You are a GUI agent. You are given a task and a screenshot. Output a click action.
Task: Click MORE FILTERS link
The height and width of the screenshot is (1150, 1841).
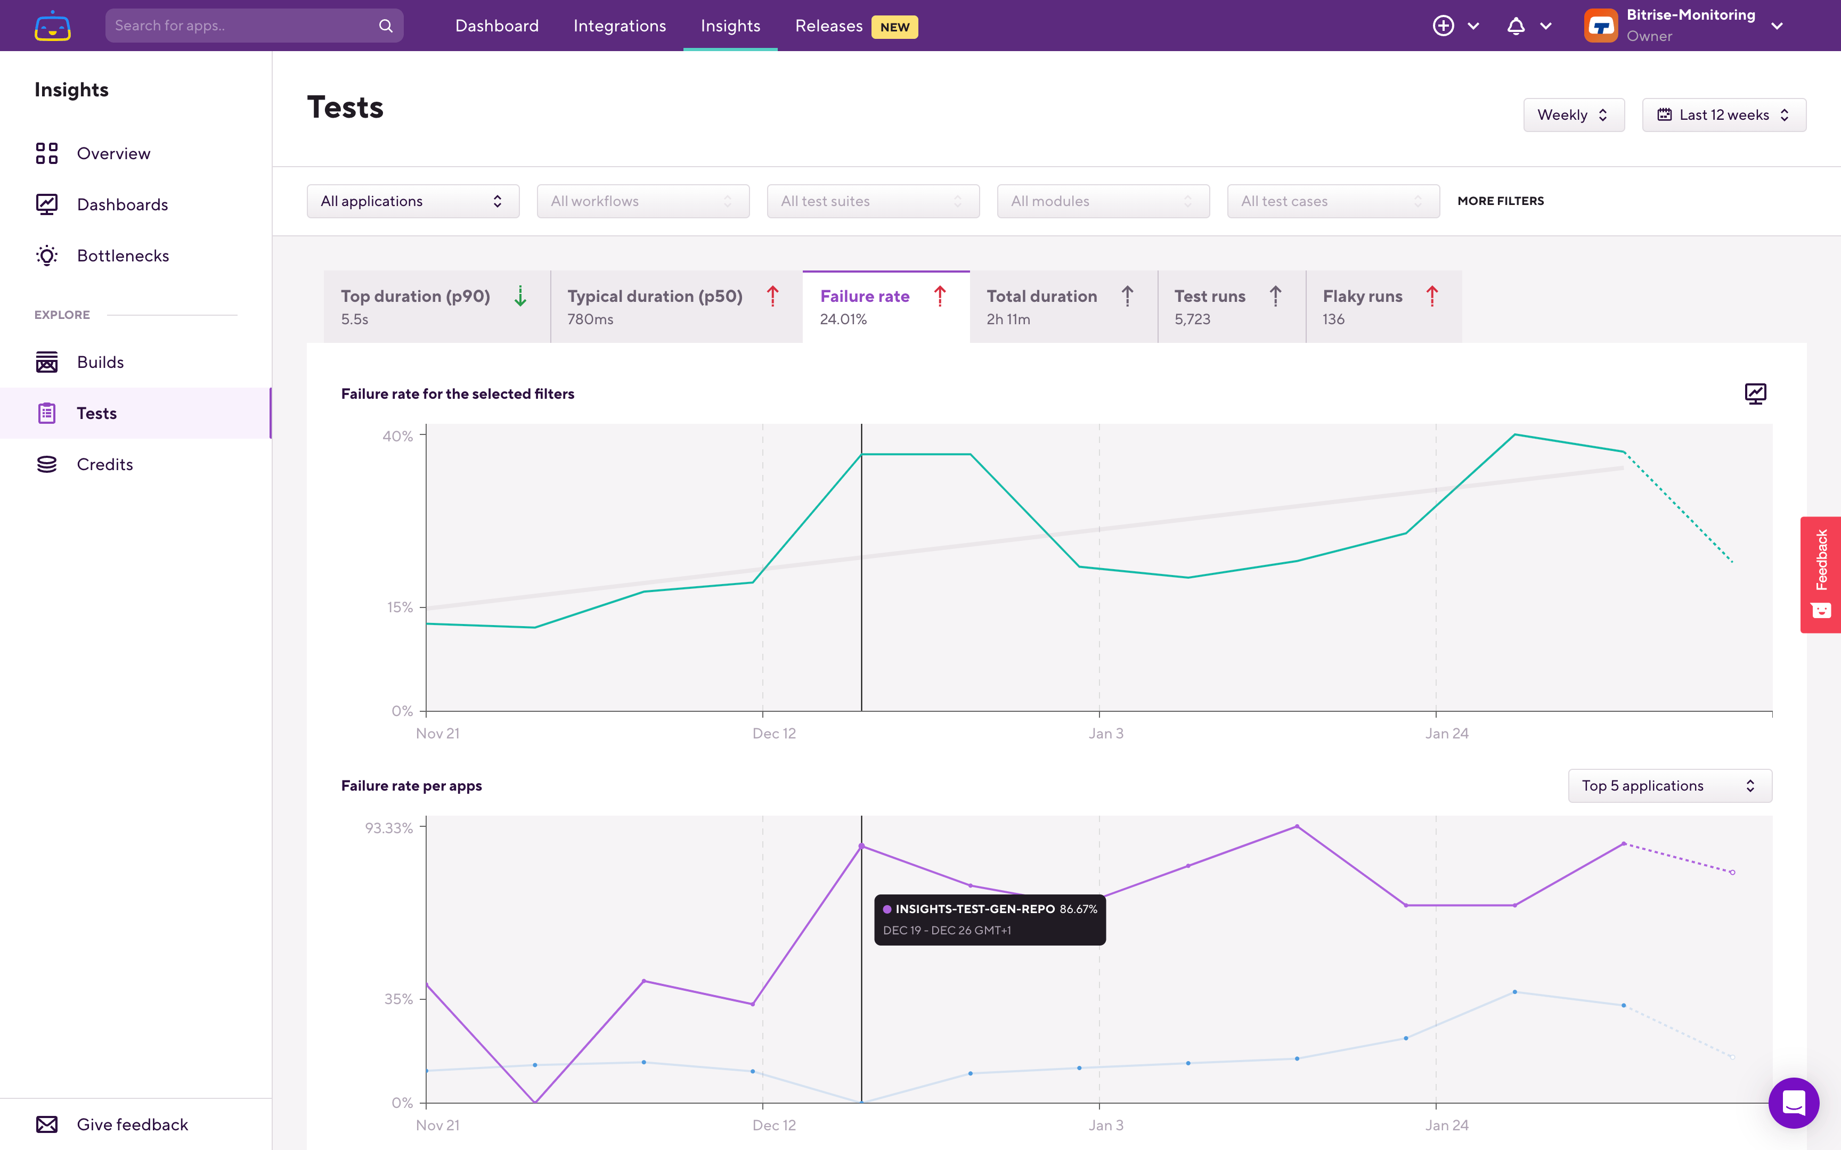(1500, 201)
